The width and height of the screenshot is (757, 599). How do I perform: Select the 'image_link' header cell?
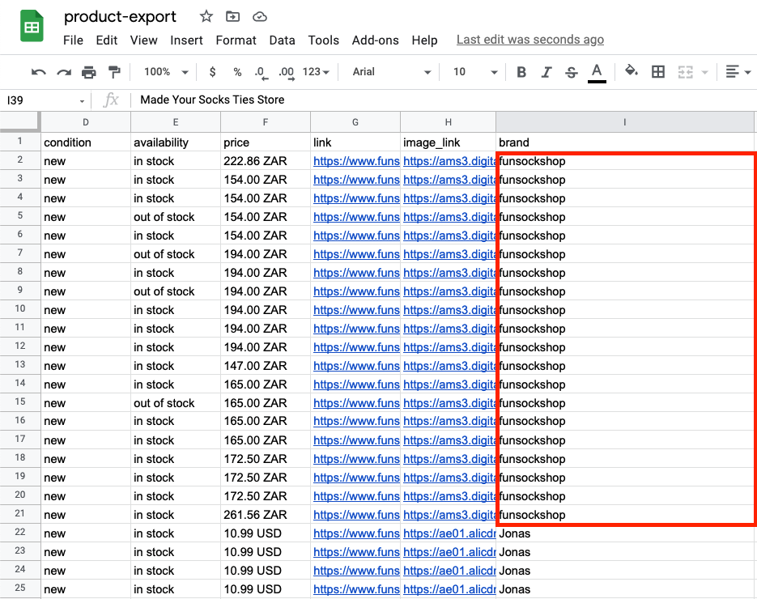[x=448, y=142]
